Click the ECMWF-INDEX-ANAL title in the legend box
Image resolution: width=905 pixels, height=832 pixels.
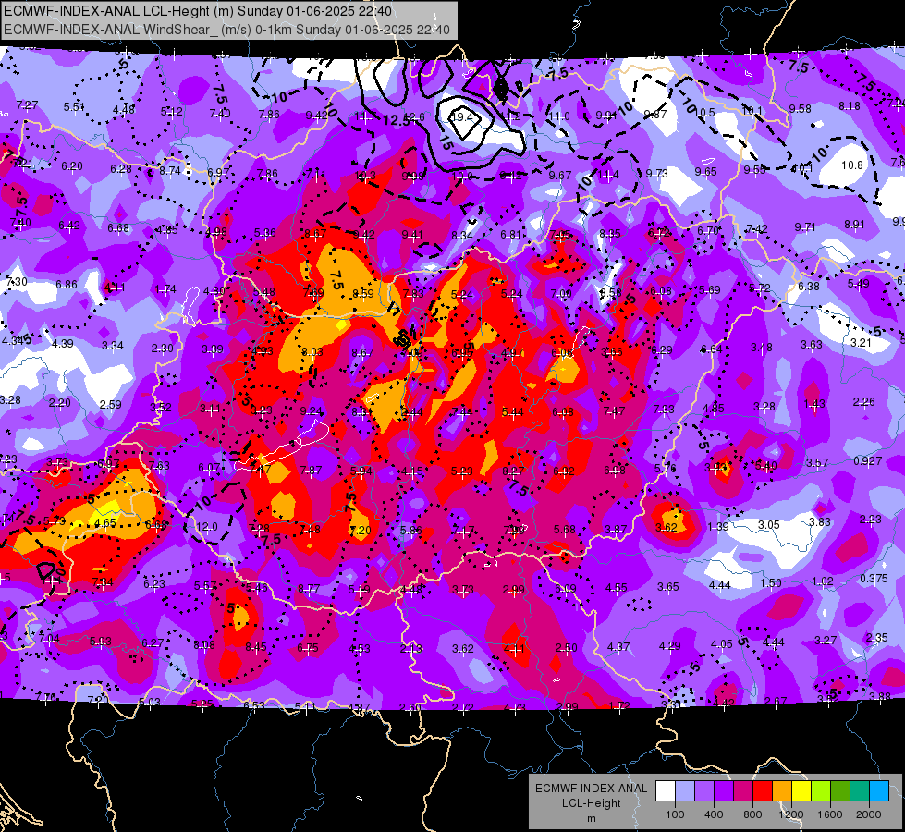(x=591, y=789)
